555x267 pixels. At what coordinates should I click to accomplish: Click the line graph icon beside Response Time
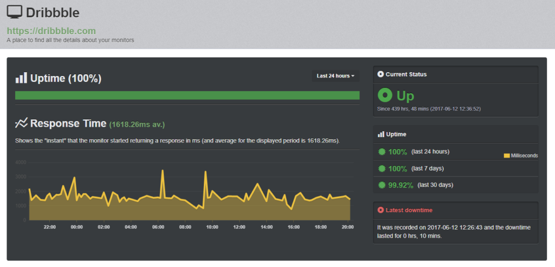(21, 123)
